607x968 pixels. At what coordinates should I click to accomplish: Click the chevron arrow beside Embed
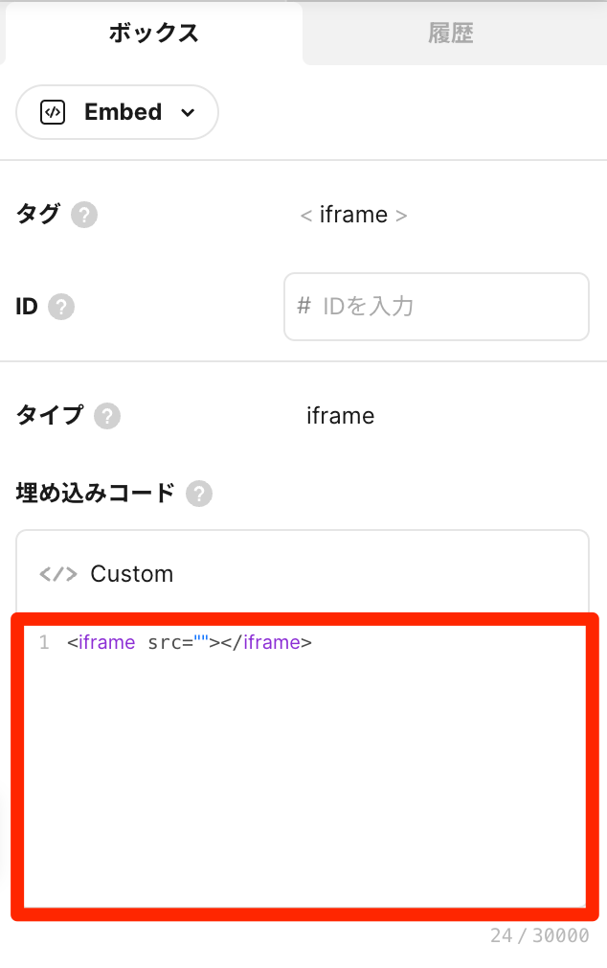(x=188, y=113)
